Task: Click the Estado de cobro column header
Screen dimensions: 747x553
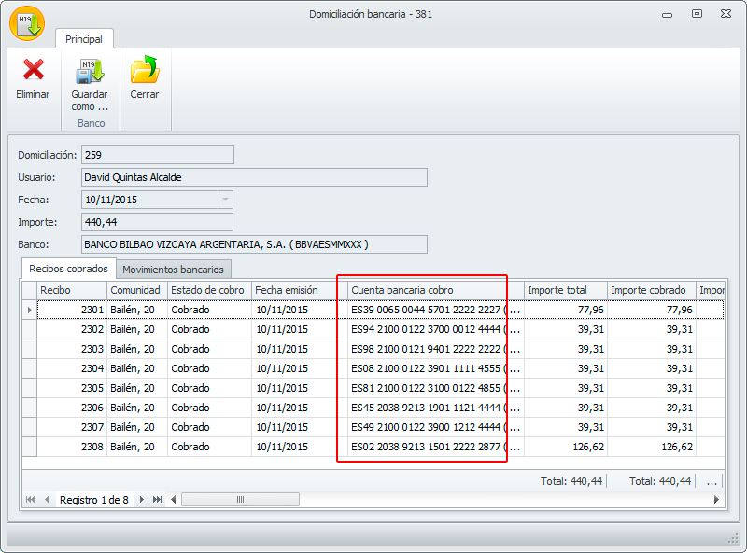Action: pos(208,290)
